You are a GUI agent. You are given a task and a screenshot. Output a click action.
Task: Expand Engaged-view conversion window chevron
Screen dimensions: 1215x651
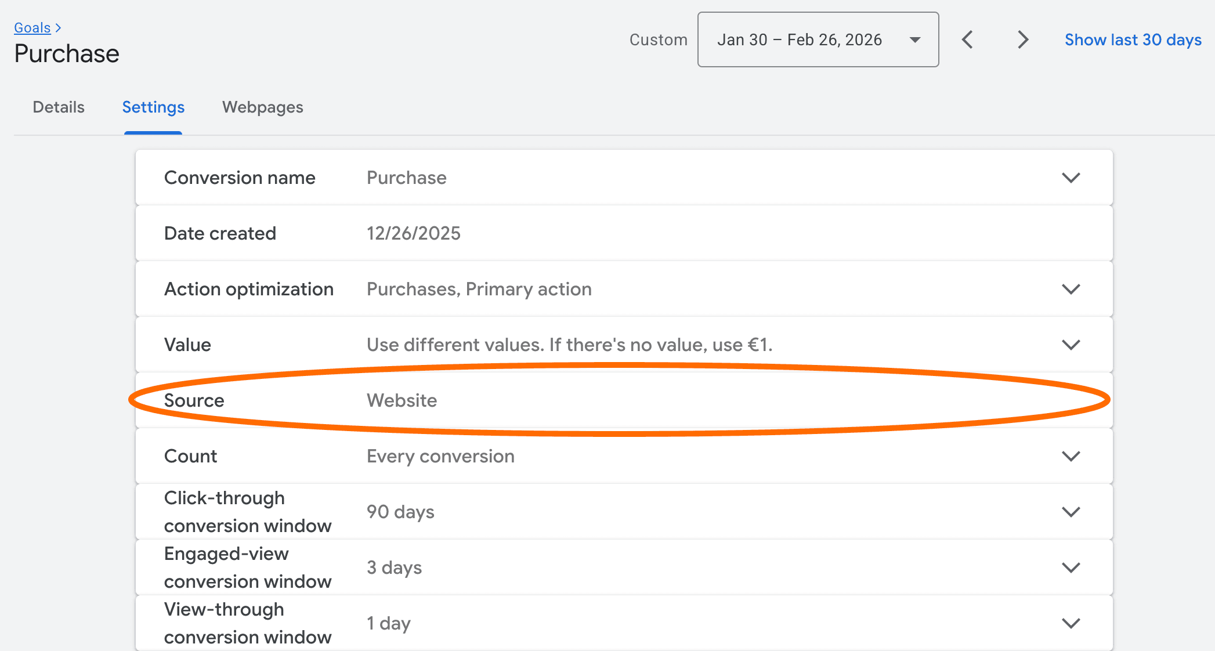pyautogui.click(x=1071, y=567)
